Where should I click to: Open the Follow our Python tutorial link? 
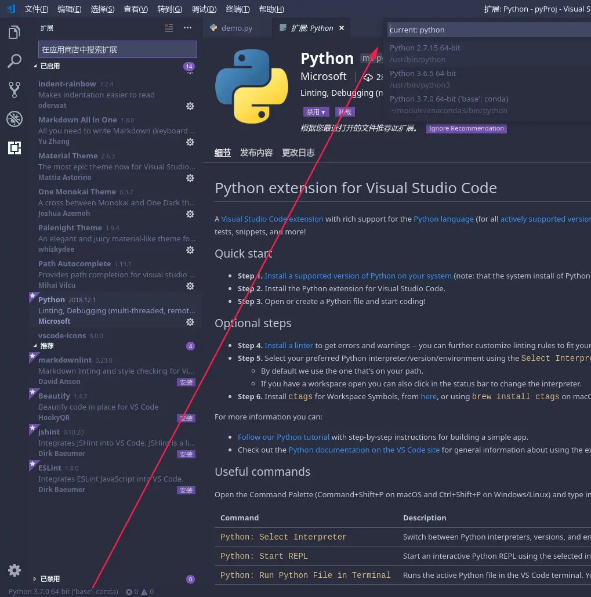tap(284, 437)
